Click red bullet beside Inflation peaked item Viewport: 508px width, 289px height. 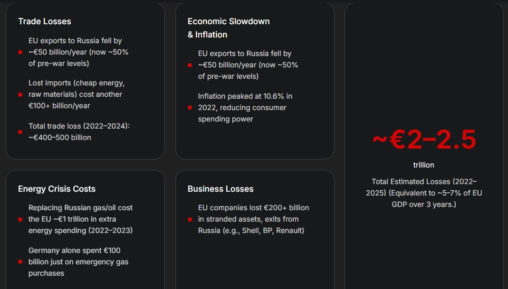coord(190,108)
